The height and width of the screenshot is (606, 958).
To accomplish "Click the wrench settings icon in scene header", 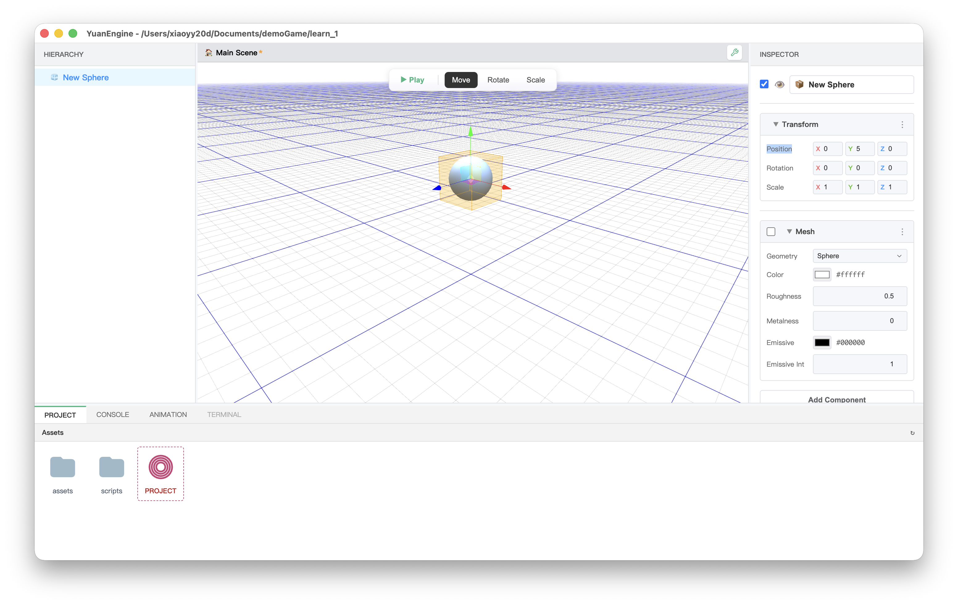I will (735, 53).
